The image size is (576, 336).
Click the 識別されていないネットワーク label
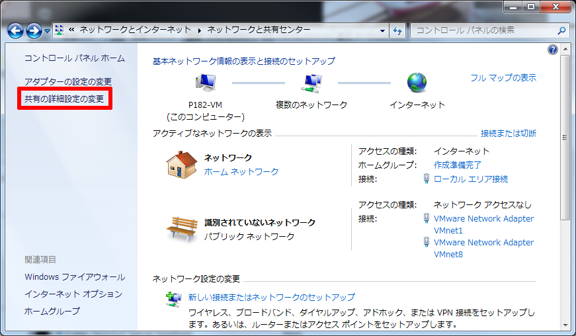260,222
